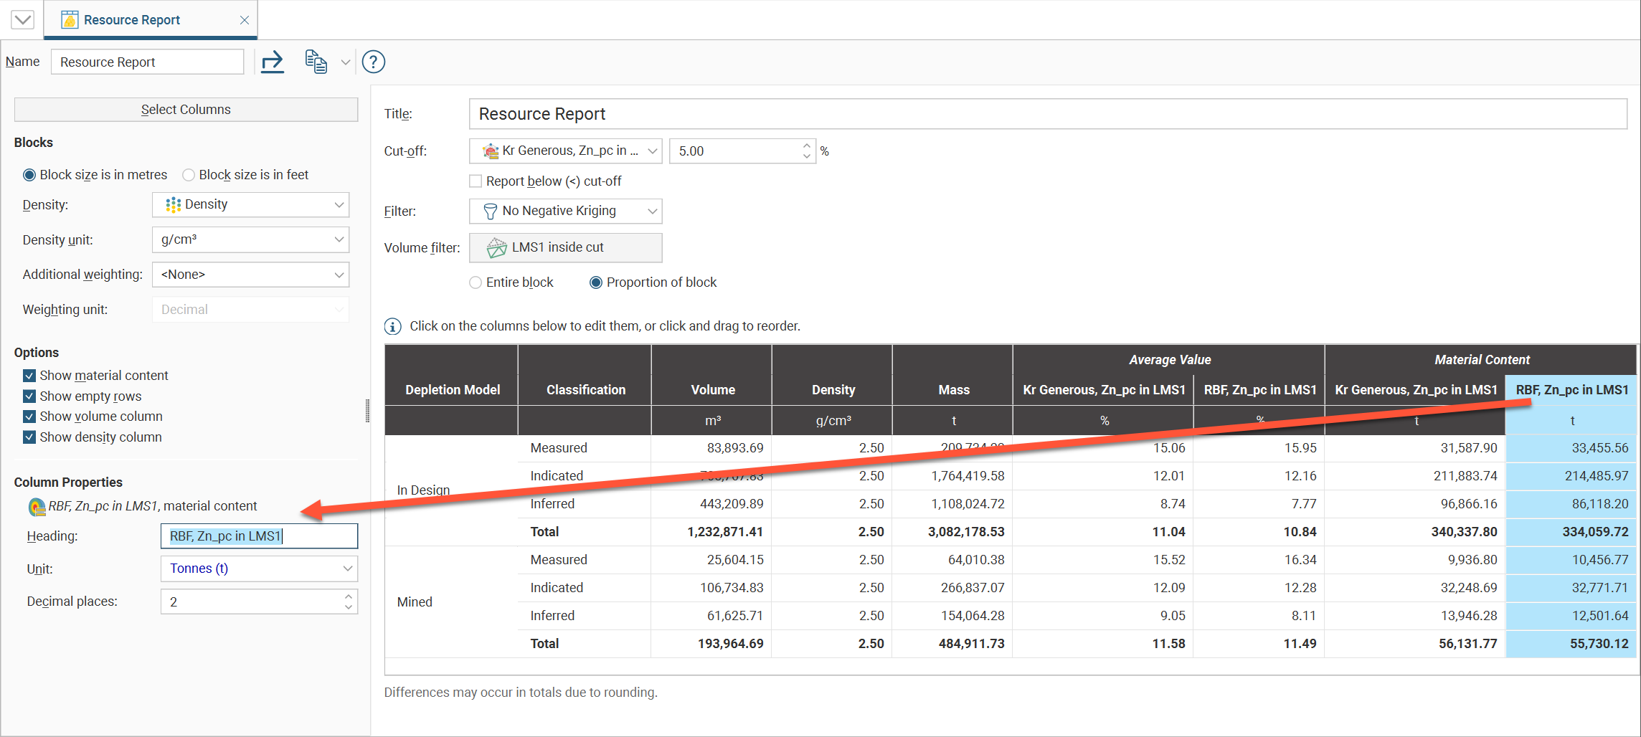Select the copy report icon
Screen dimensions: 1641x737
(x=316, y=62)
